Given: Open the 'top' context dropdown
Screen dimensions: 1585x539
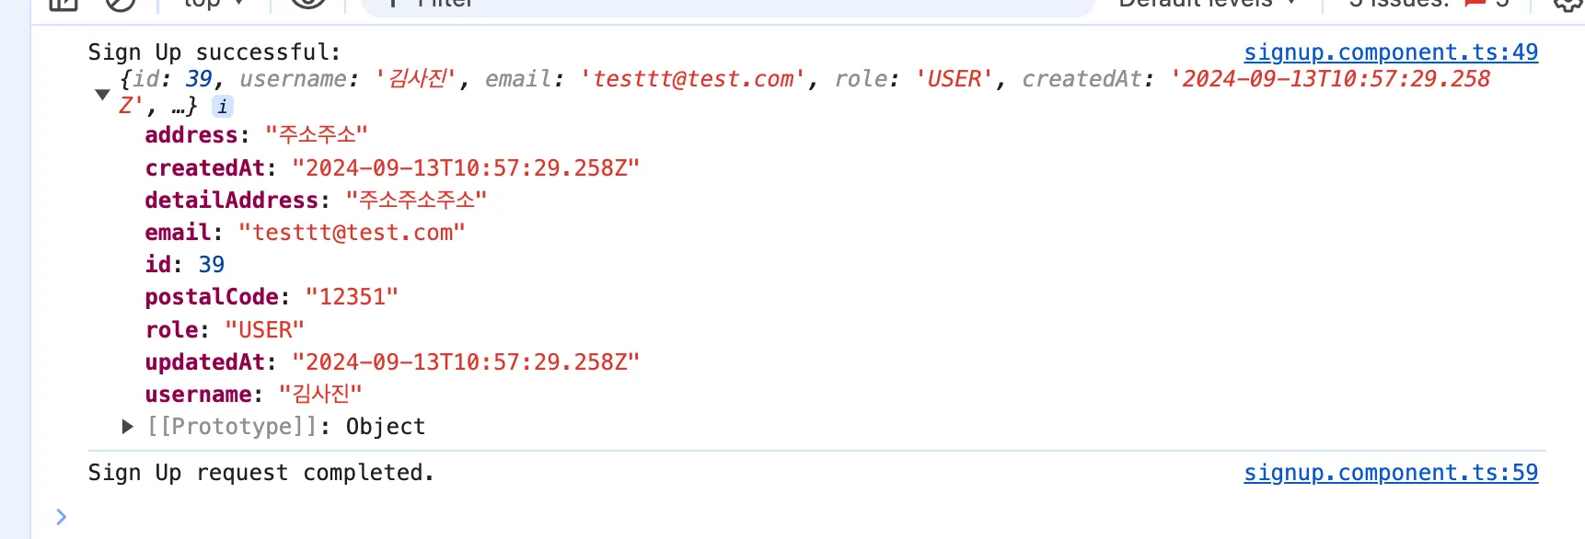Looking at the screenshot, I should coord(214,4).
